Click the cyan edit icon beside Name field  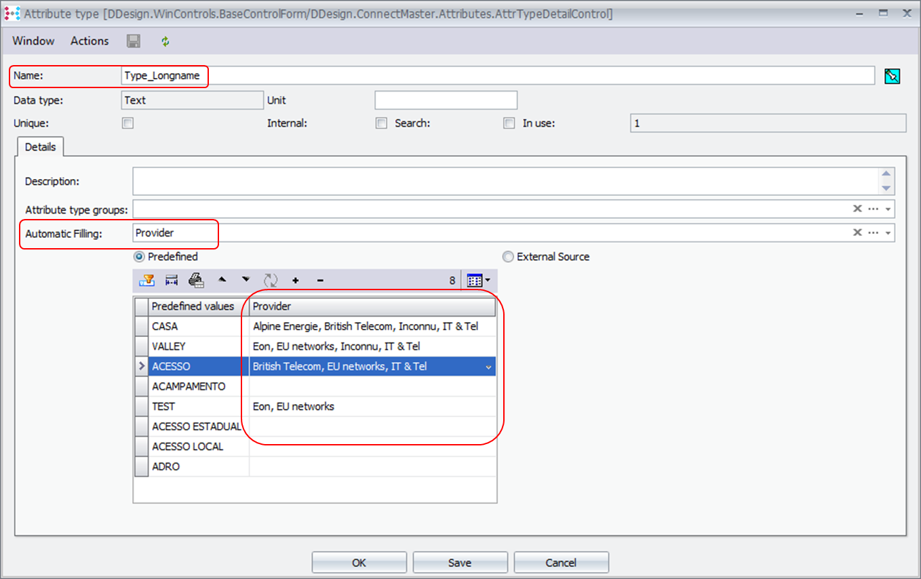(x=893, y=76)
